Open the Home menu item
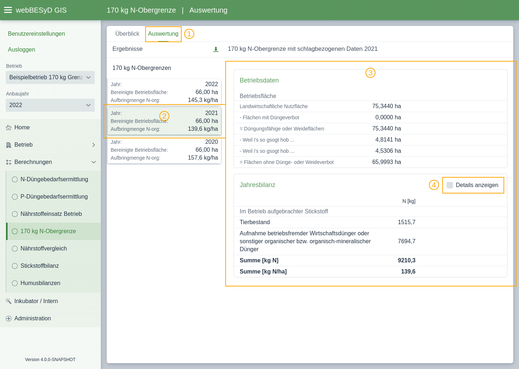 tap(50, 128)
